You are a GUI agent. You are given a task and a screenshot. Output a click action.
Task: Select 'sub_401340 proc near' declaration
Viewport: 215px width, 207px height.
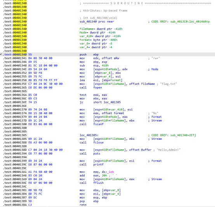(x=97, y=21)
